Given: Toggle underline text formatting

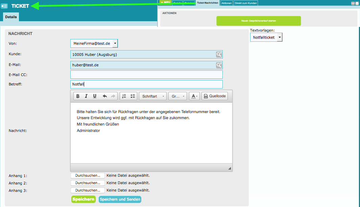Looking at the screenshot, I should coord(95,96).
